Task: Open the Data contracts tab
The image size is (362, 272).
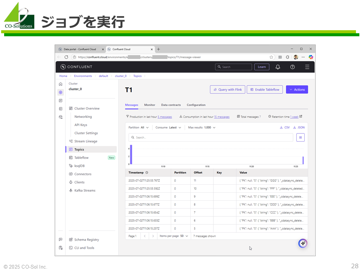Action: 171,105
